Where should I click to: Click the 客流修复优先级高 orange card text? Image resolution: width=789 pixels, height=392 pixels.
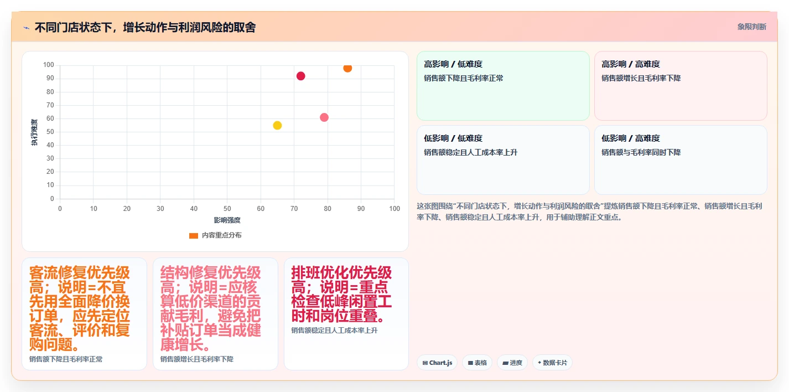pyautogui.click(x=80, y=308)
